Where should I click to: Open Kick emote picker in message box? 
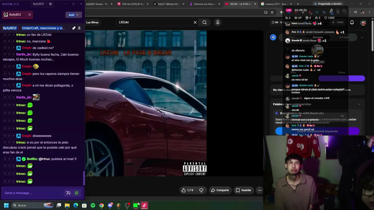click(x=77, y=193)
